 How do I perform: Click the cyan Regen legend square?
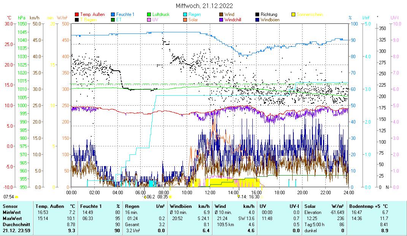click(185, 15)
